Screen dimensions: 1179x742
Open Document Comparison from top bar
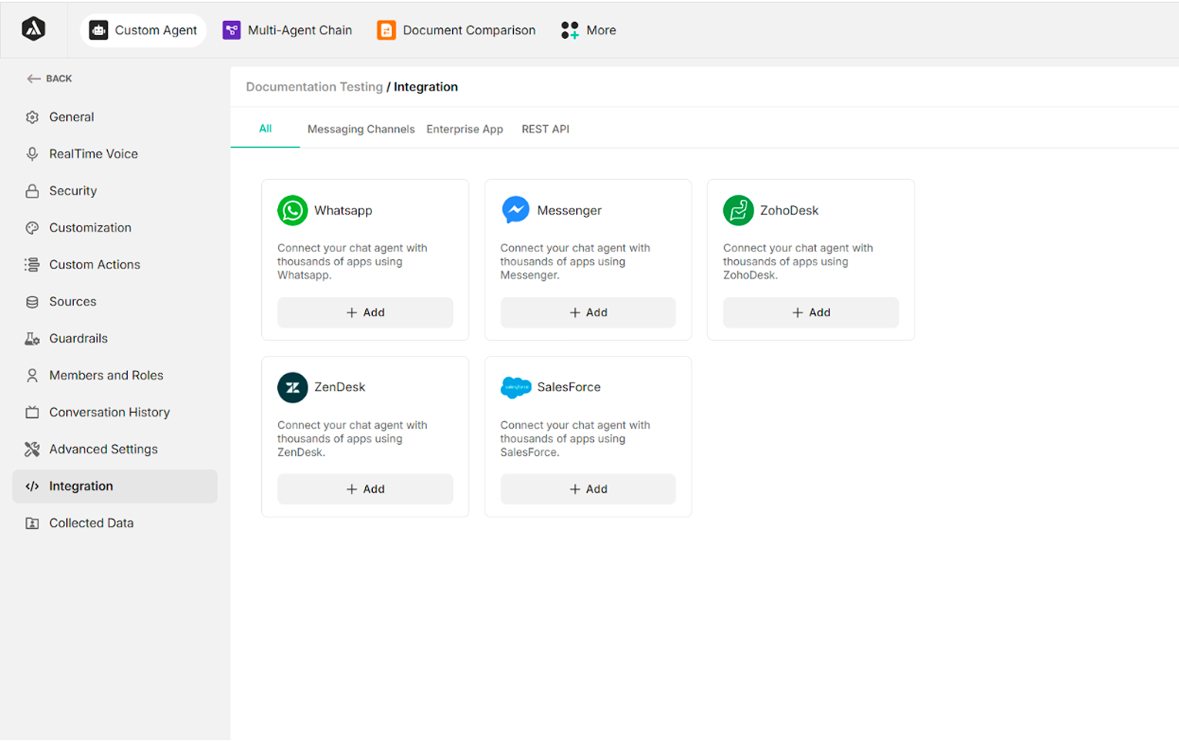coord(456,30)
